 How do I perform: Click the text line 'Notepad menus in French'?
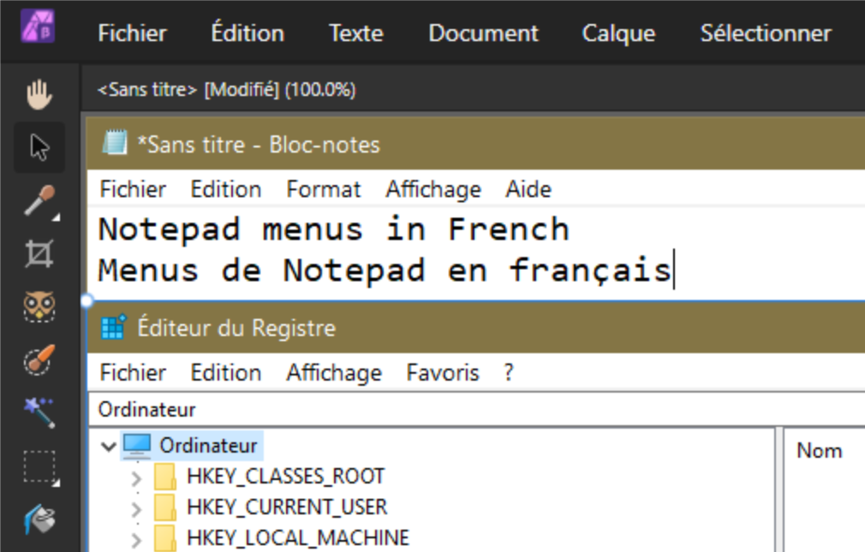[x=334, y=229]
